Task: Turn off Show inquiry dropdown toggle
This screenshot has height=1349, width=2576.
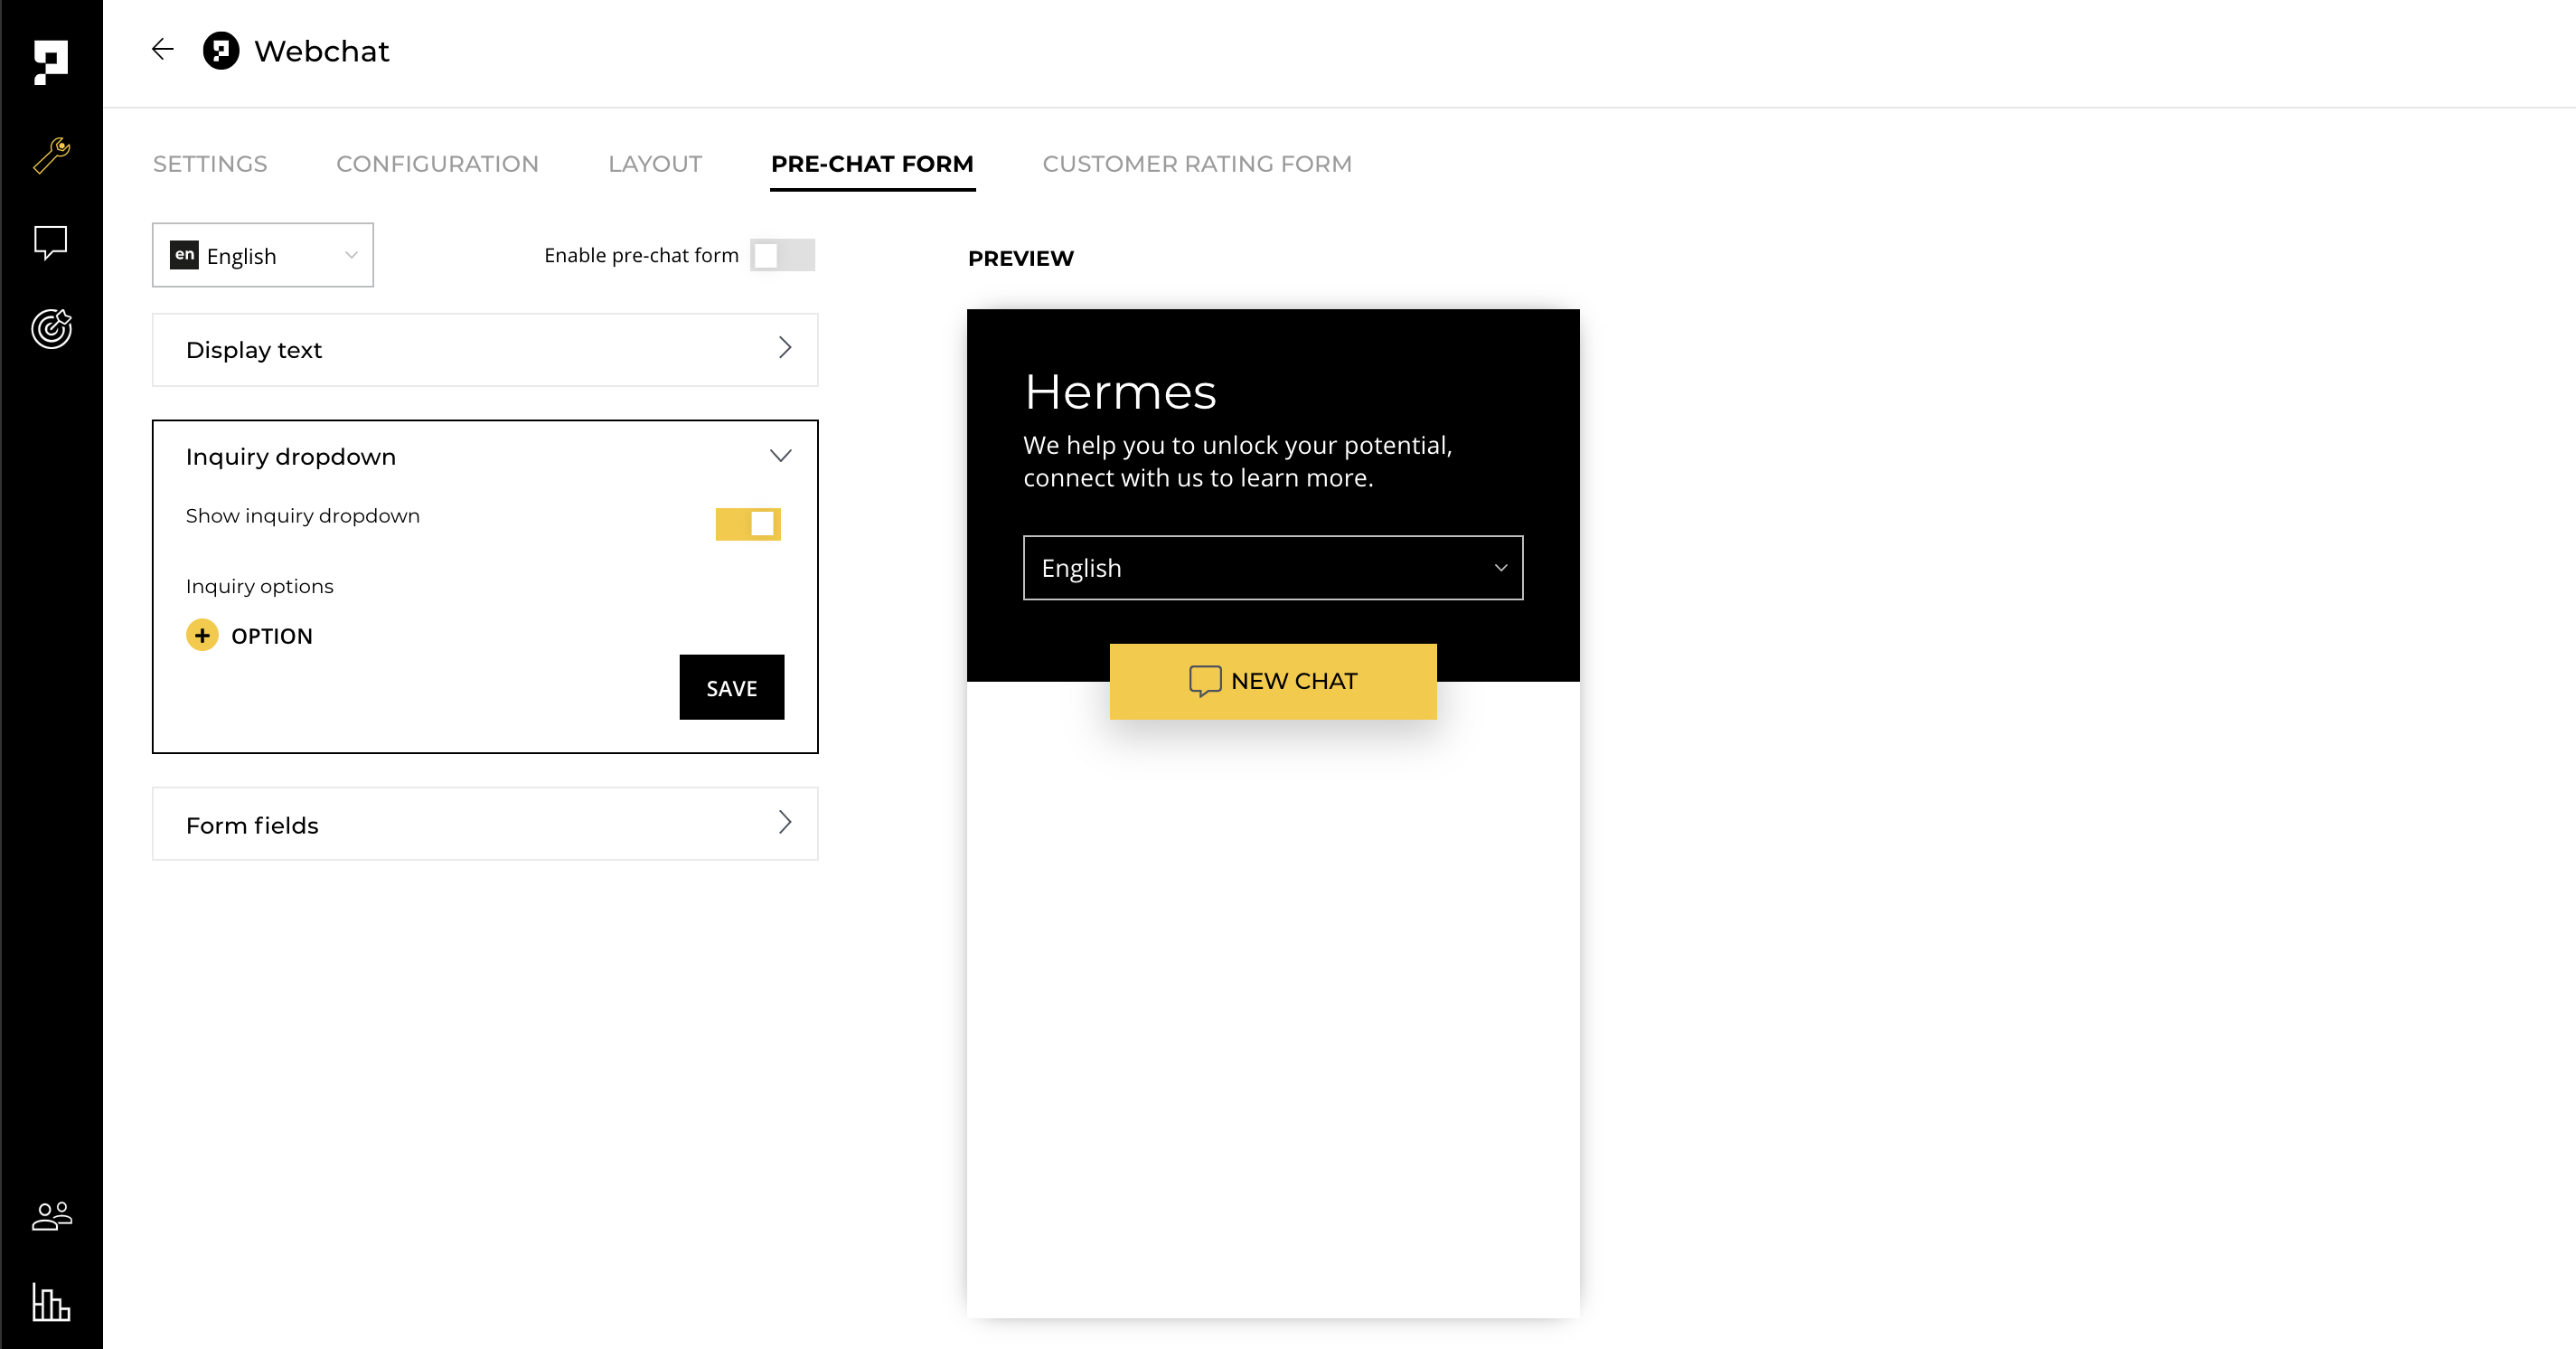Action: click(x=748, y=524)
